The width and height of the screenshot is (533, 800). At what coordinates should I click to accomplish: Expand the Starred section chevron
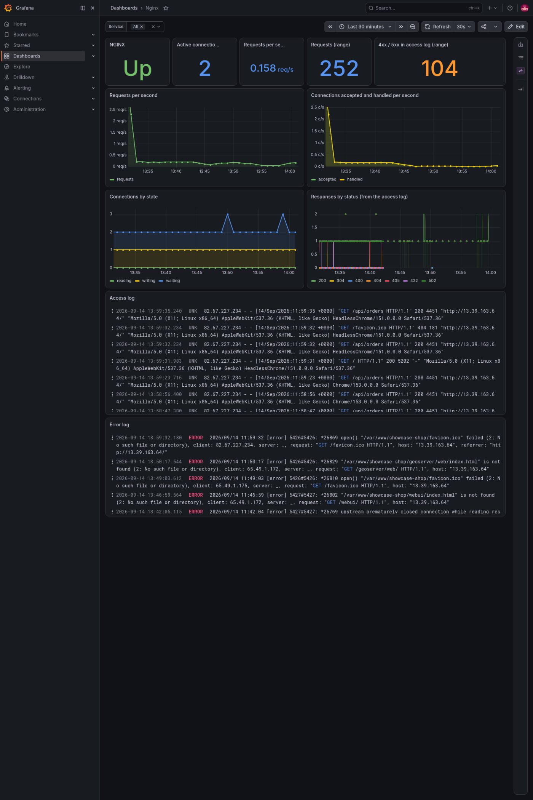pyautogui.click(x=93, y=45)
